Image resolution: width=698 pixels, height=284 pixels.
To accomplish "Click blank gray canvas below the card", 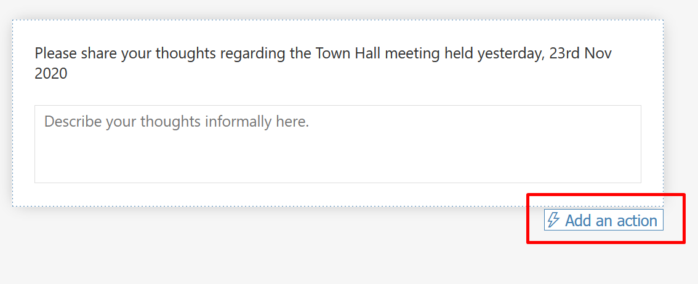I will (267, 249).
